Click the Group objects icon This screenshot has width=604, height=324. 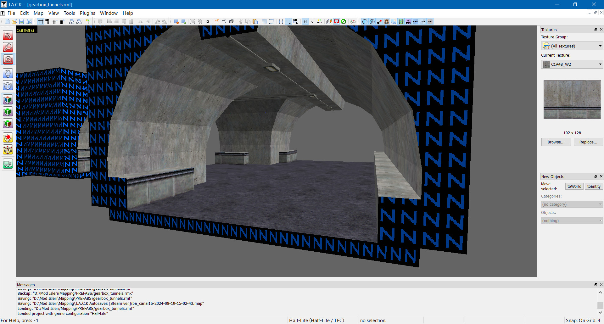pos(193,21)
